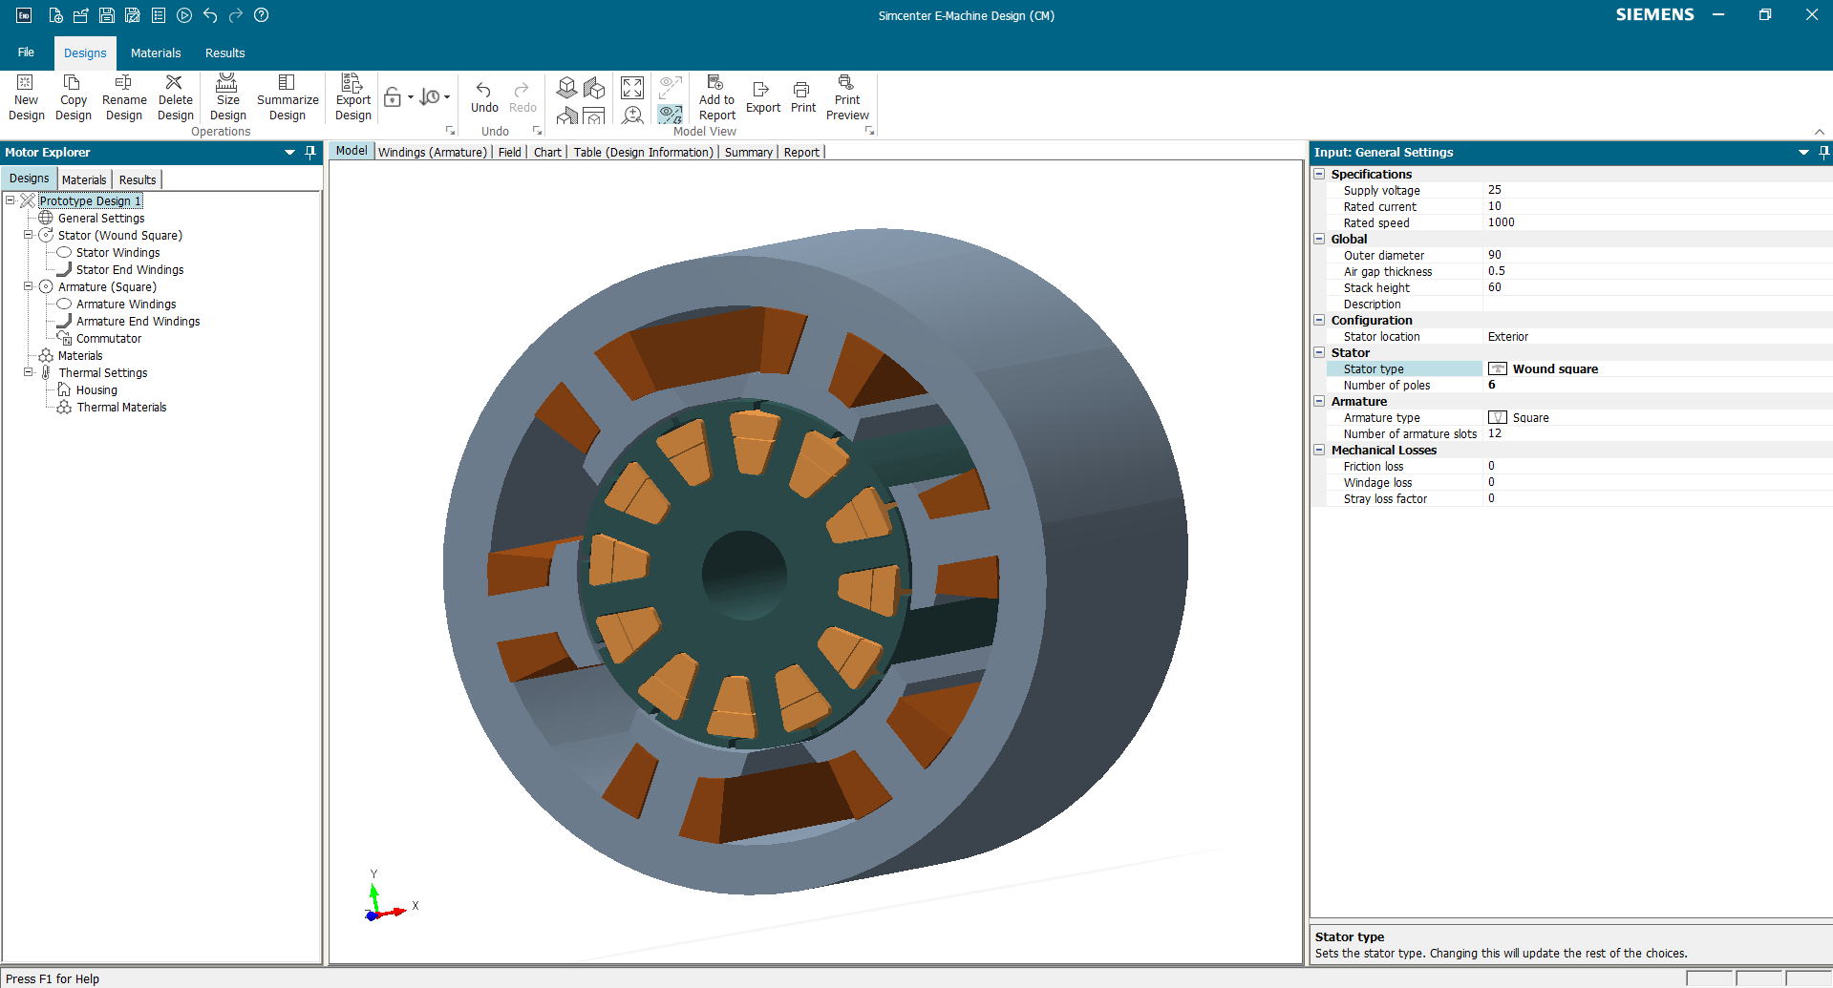Toggle the highlighted visibility eye icon
Screen dimensions: 1833x988
(670, 114)
